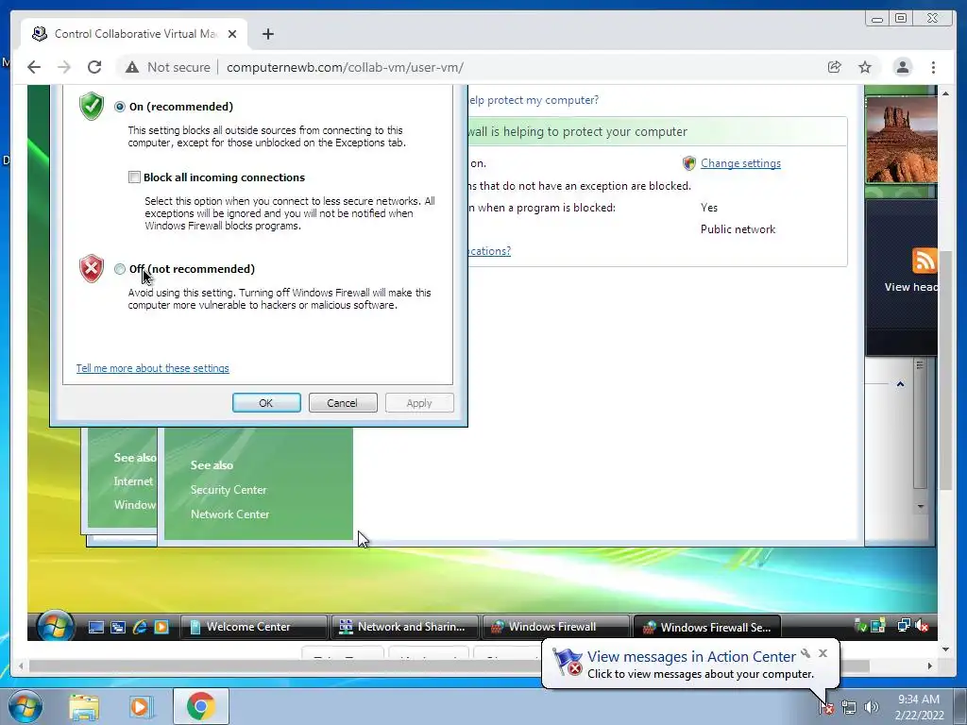Viewport: 967px width, 725px height.
Task: Open the Chrome profile avatar menu
Action: tap(902, 67)
